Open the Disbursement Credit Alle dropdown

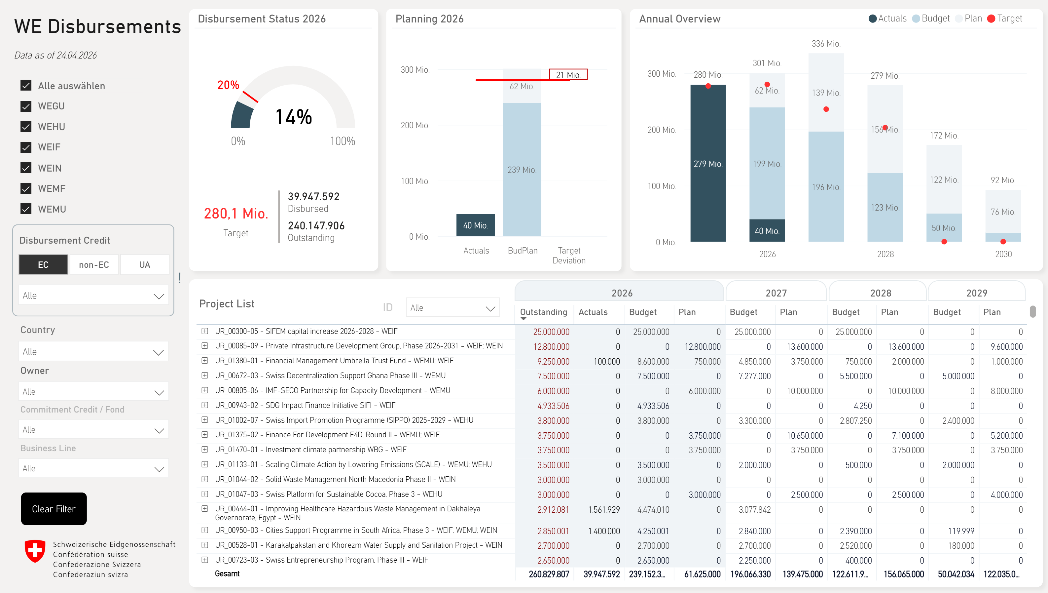click(x=93, y=295)
